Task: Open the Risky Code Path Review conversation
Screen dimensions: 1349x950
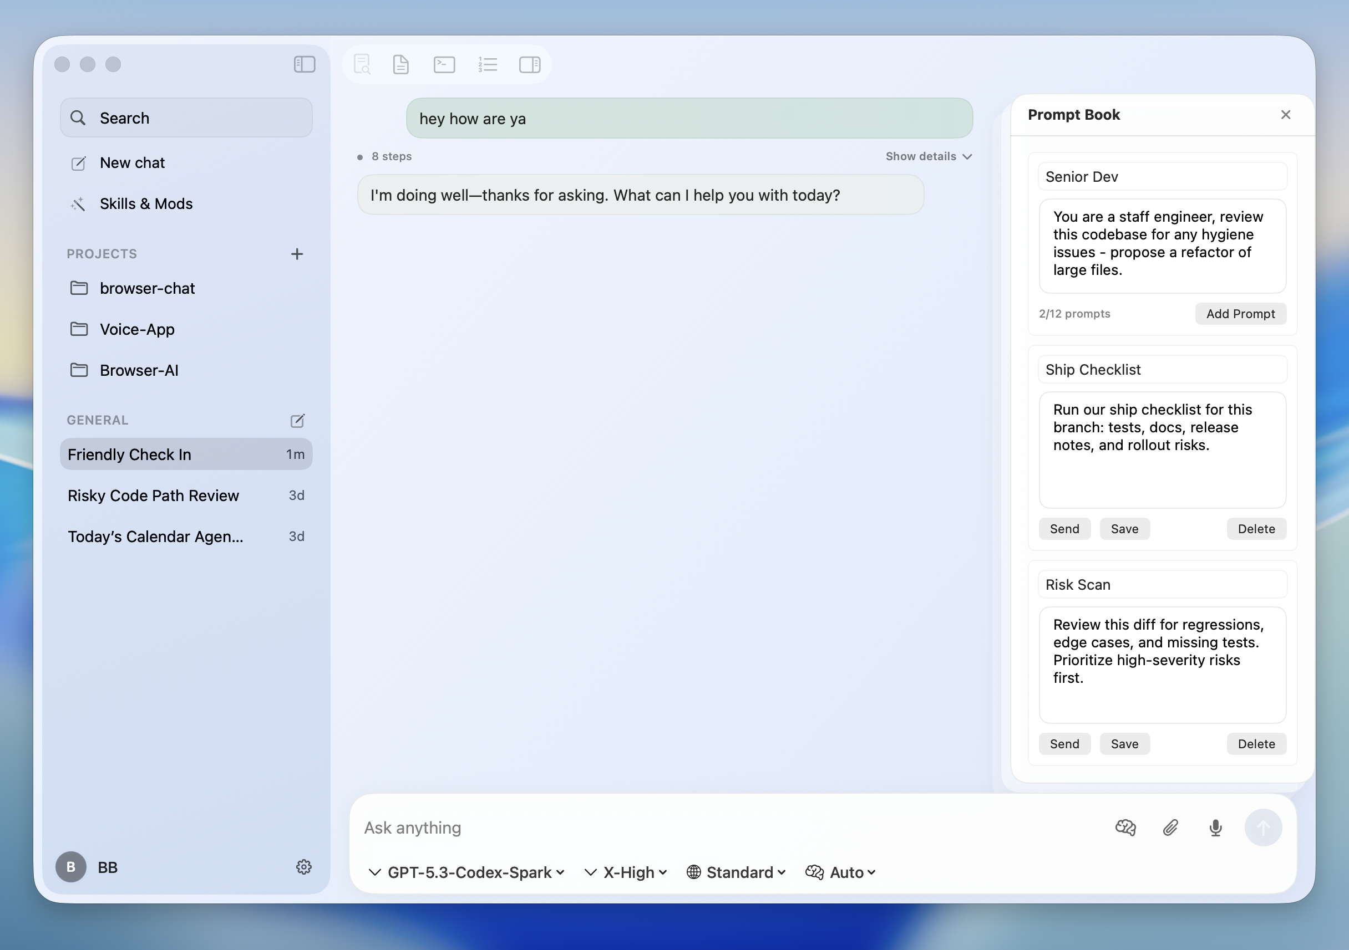Action: click(153, 496)
